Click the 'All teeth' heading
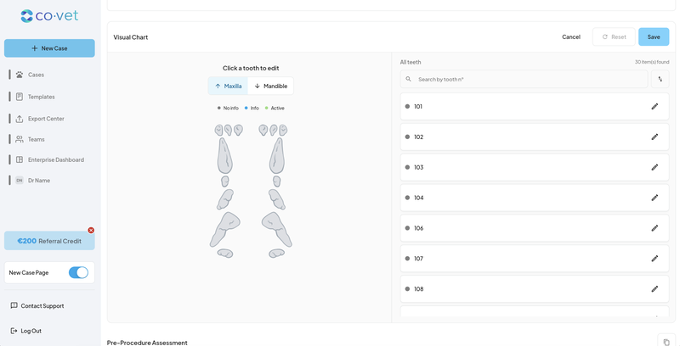The height and width of the screenshot is (346, 680). pyautogui.click(x=411, y=62)
